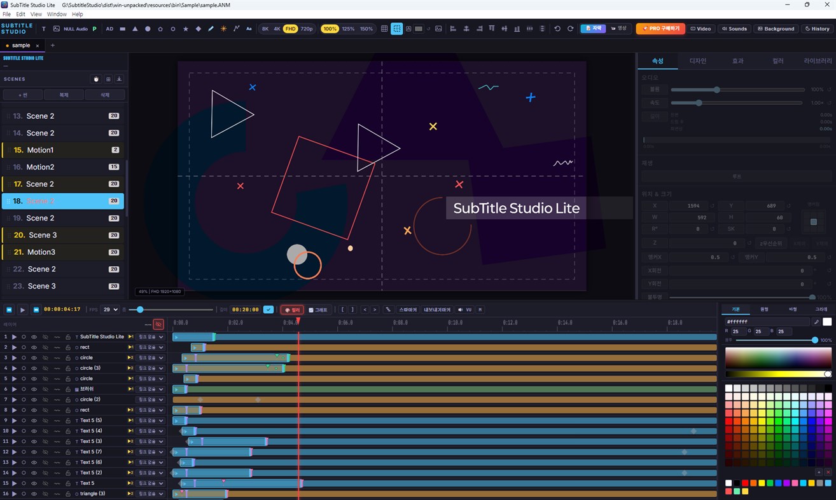
Task: Select the orange particle burst tool
Action: (223, 29)
